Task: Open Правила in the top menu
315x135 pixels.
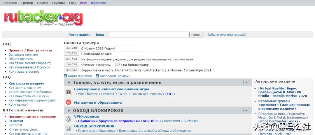Action: 98,3
